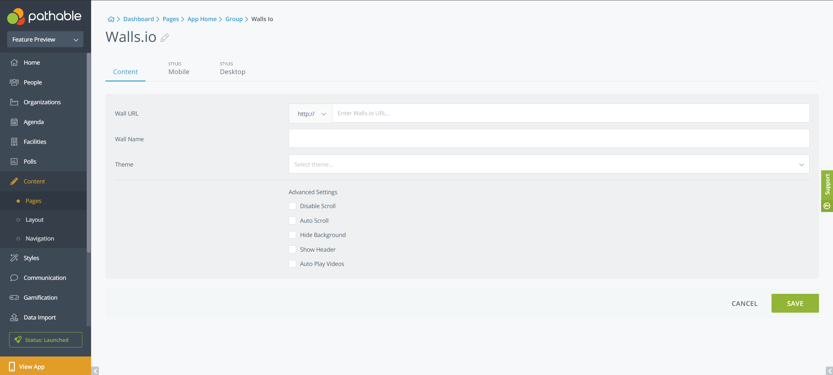Screen dimensions: 833x375
Task: Open the vertical Support tab label
Action: [x=827, y=184]
